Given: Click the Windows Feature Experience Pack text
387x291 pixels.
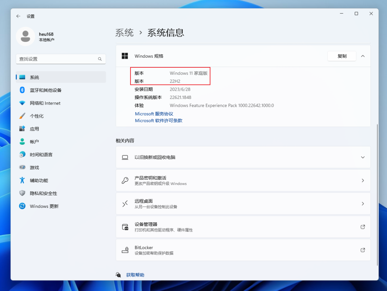Looking at the screenshot, I should click(x=222, y=105).
